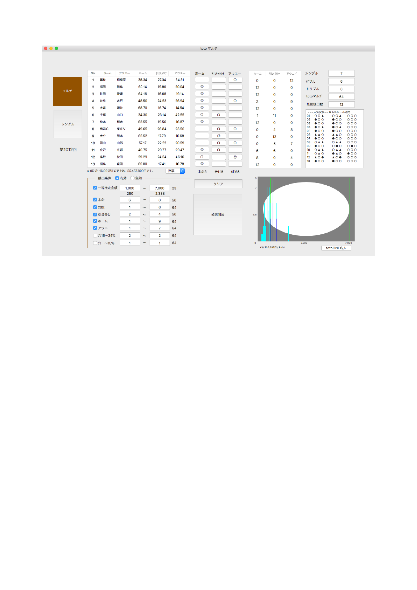The height and width of the screenshot is (590, 417).
Task: Click the prize distribution chart
Action: point(306,209)
